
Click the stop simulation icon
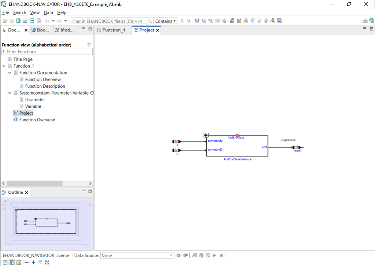point(222,255)
